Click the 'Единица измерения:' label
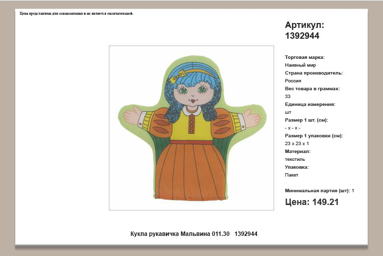The image size is (383, 256). [x=310, y=104]
